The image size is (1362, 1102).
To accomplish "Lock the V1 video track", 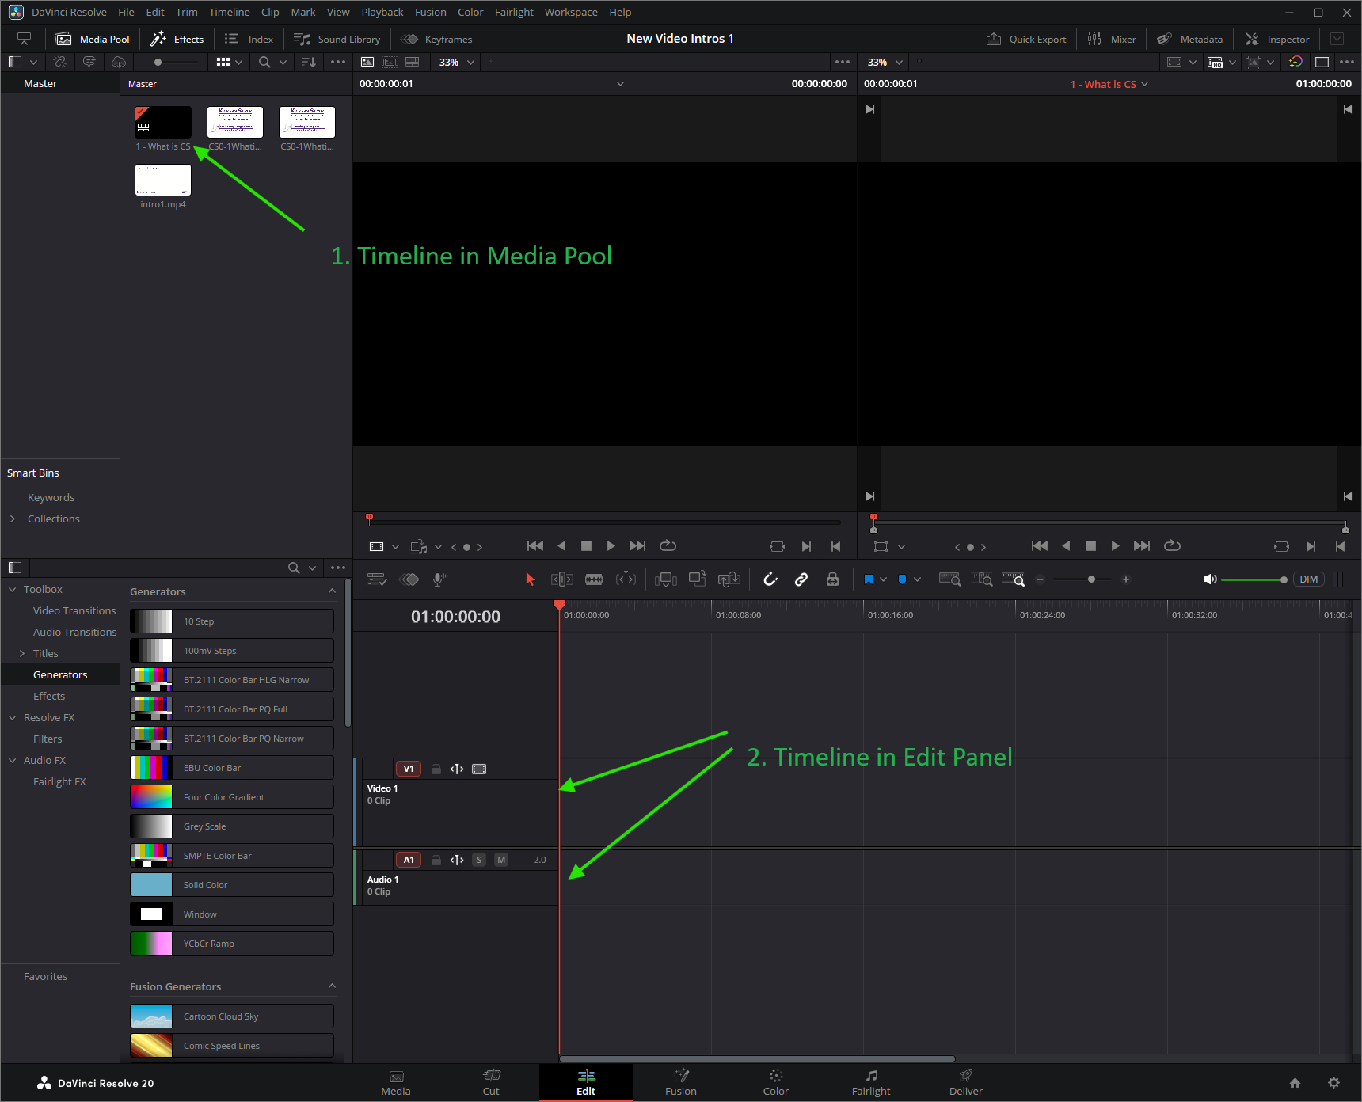I will [436, 769].
